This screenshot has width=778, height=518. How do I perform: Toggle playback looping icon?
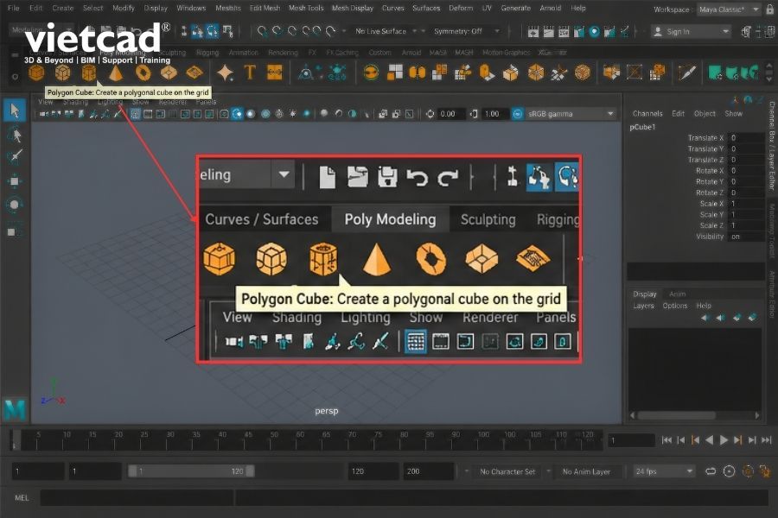click(711, 471)
